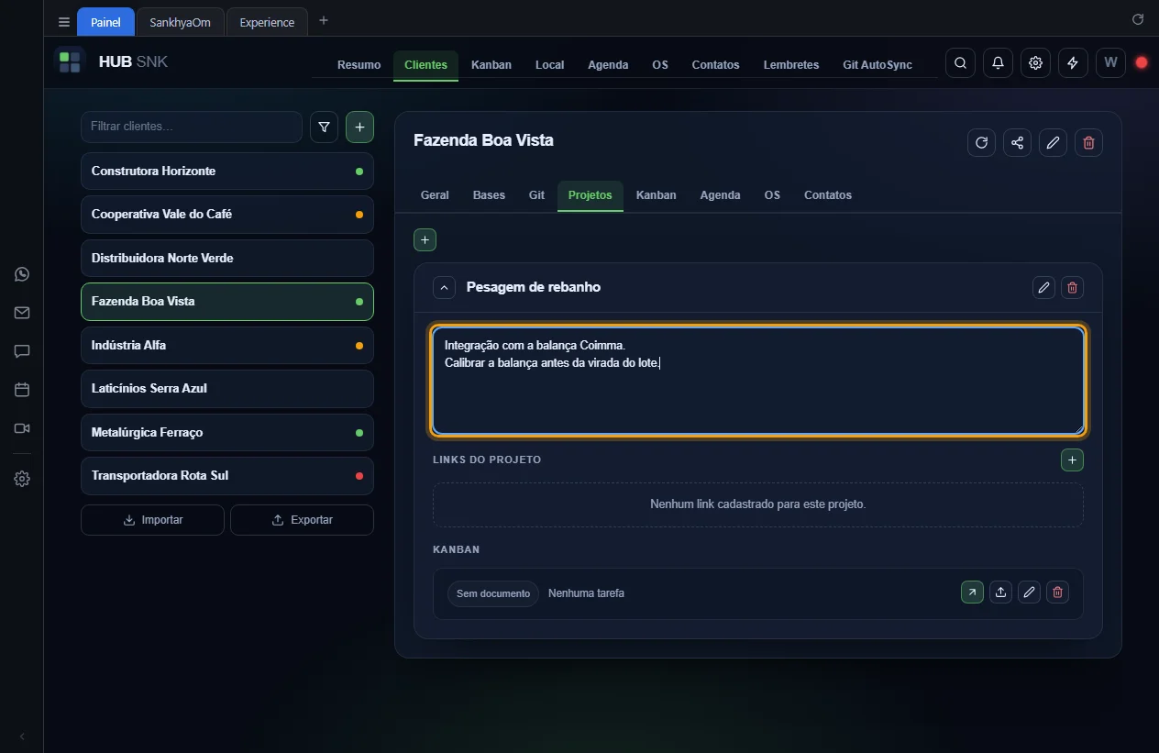This screenshot has height=753, width=1159.
Task: Add a new client with plus button
Action: pos(359,127)
